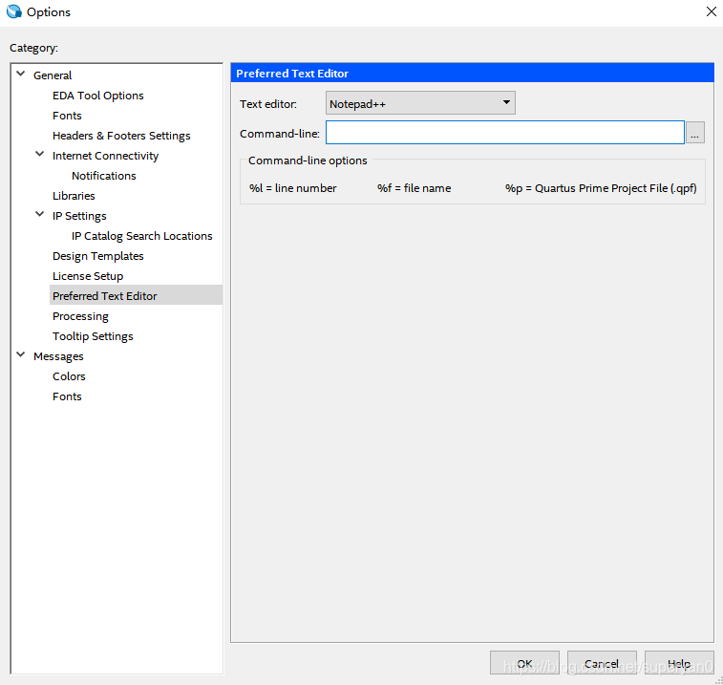Click the 'Category:' label
This screenshot has width=723, height=685.
(x=33, y=48)
